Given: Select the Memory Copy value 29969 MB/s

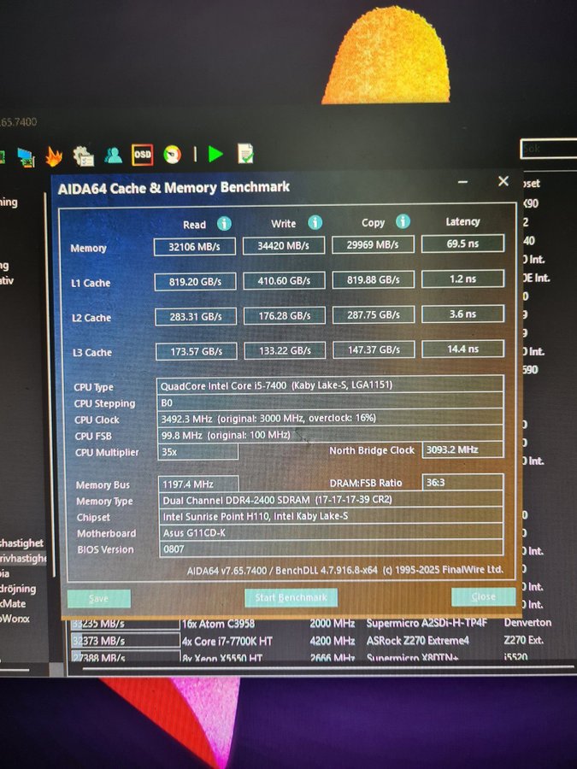Looking at the screenshot, I should pyautogui.click(x=373, y=244).
